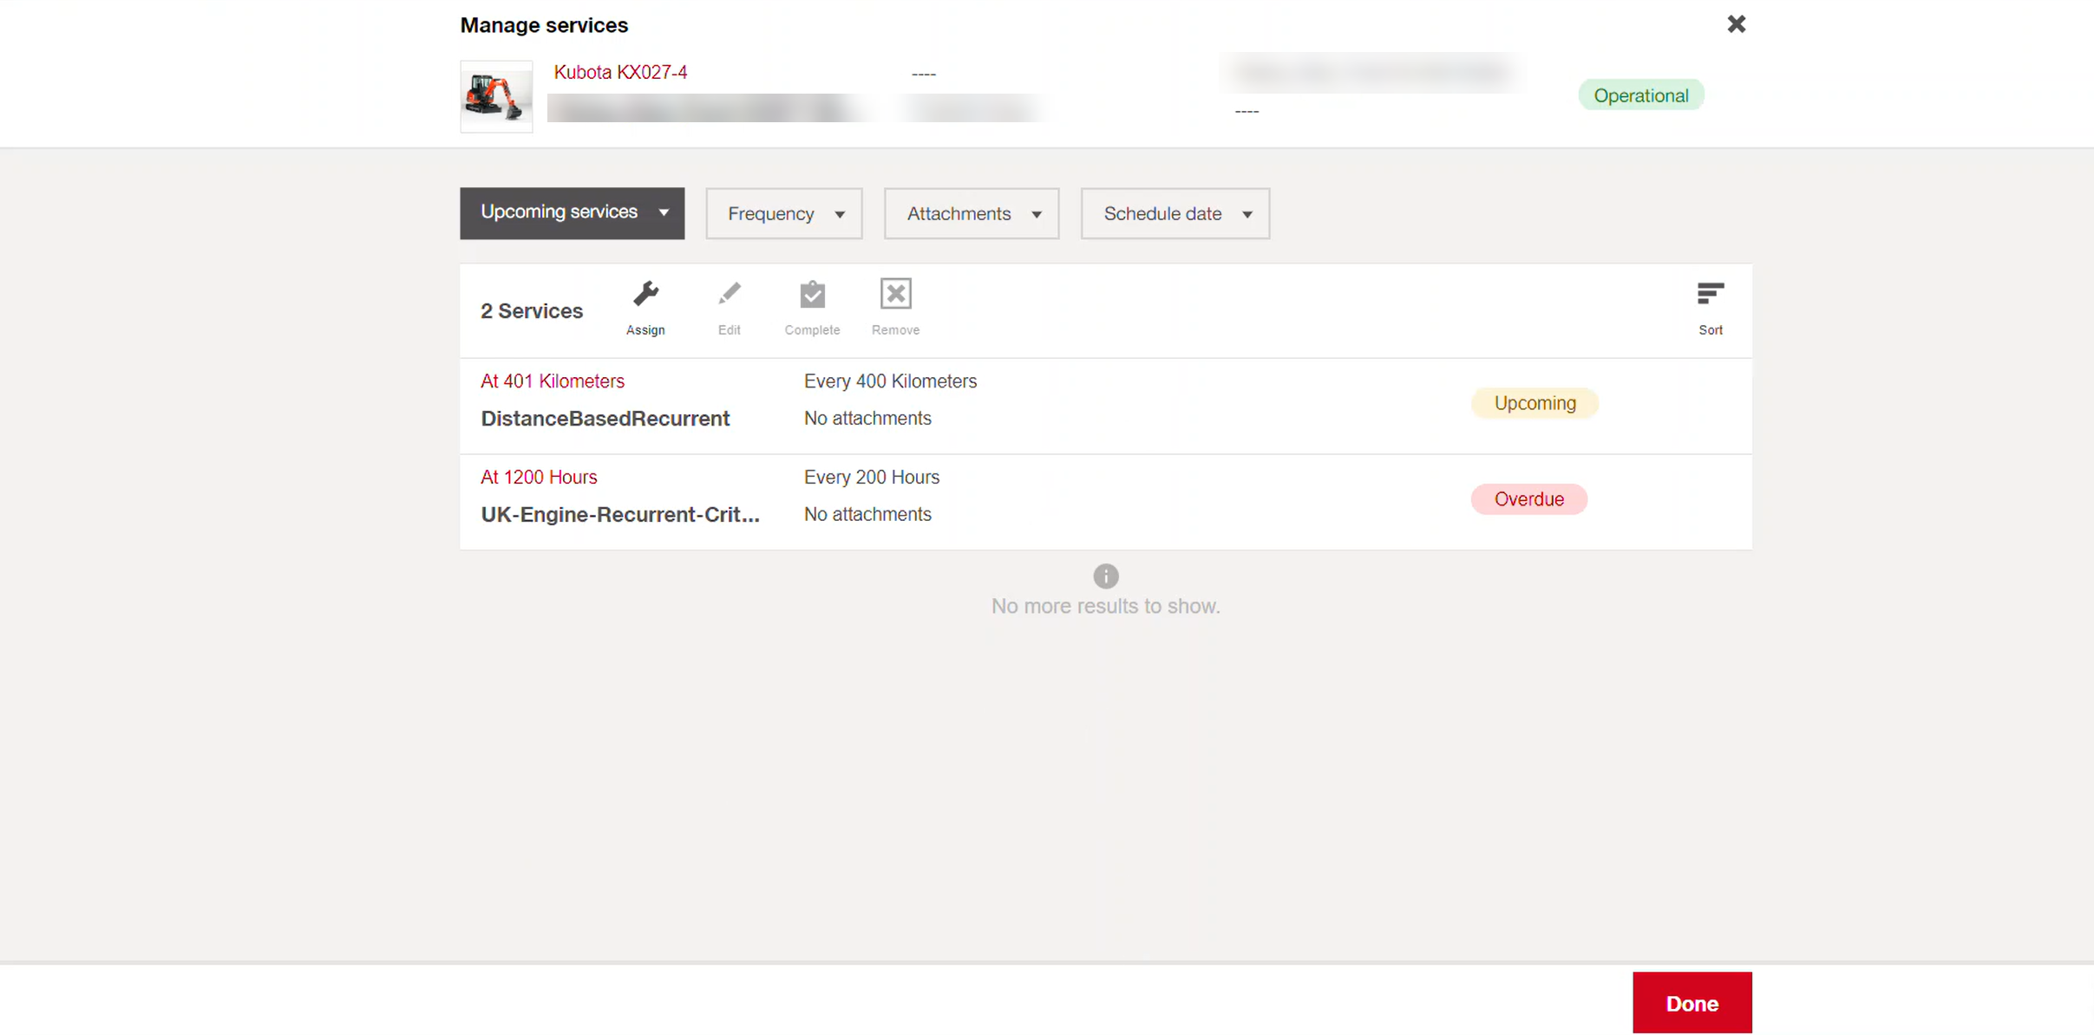This screenshot has width=2094, height=1035.
Task: Close the Manage services dialog
Action: pos(1736,24)
